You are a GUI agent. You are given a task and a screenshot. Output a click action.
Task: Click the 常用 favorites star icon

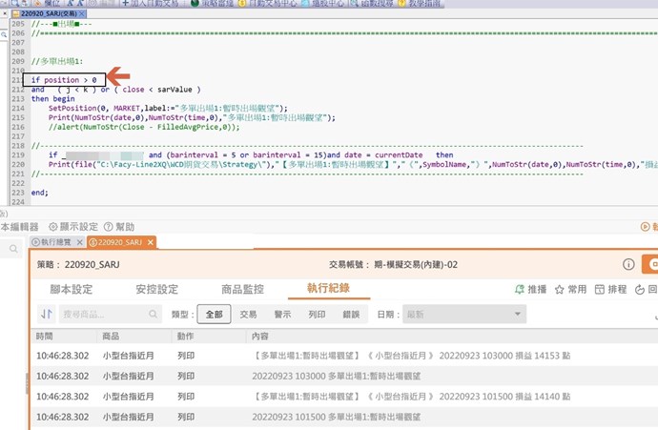click(558, 289)
